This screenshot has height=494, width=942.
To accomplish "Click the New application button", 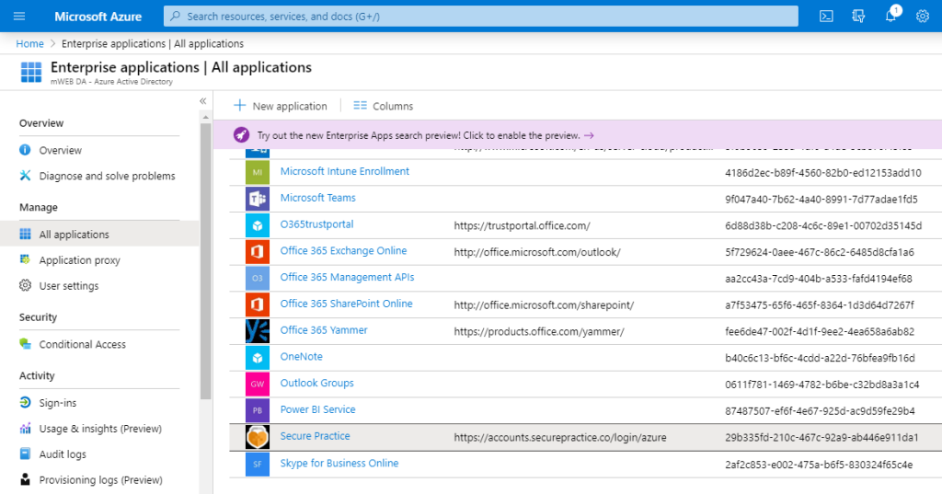I will click(x=281, y=106).
